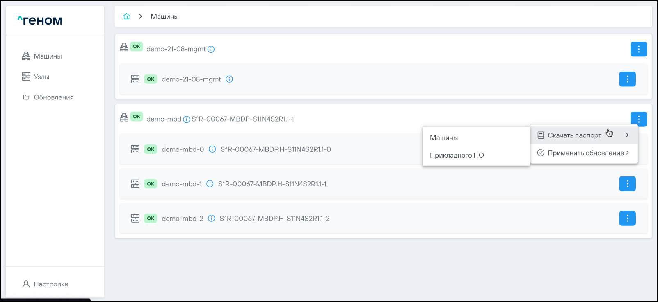The image size is (658, 302).
Task: Choose 'Машины' in passport submenu
Action: click(x=444, y=138)
